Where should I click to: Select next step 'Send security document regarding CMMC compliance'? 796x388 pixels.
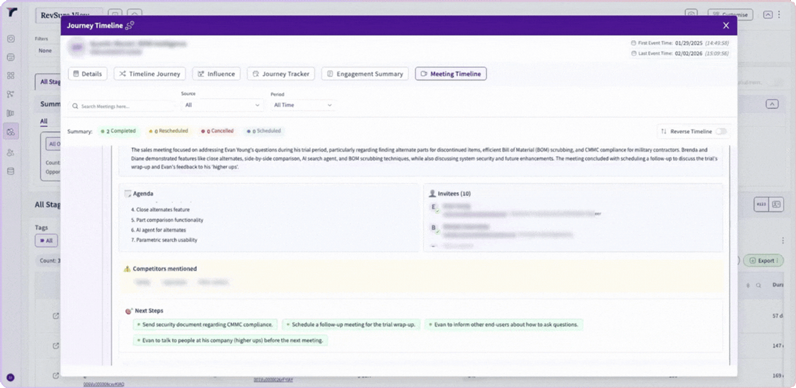pos(205,324)
